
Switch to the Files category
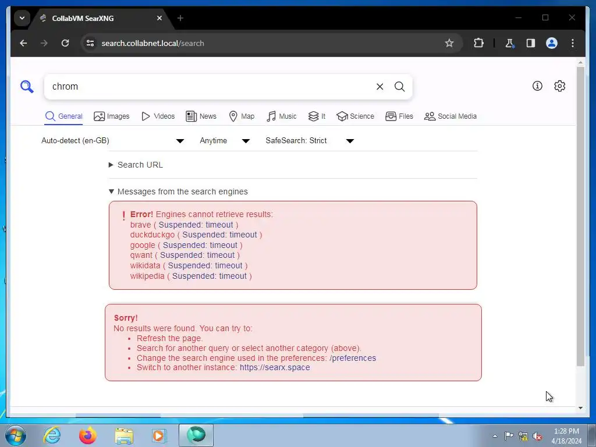399,116
